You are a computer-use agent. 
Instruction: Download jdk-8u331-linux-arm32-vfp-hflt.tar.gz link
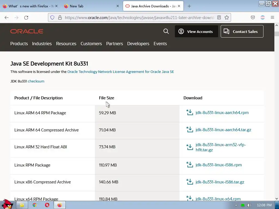click(x=221, y=147)
